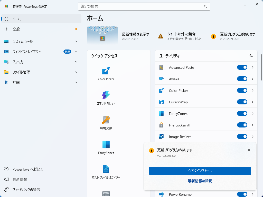Click the PowerToys app icon in the title bar
The image size is (263, 197).
6,6
